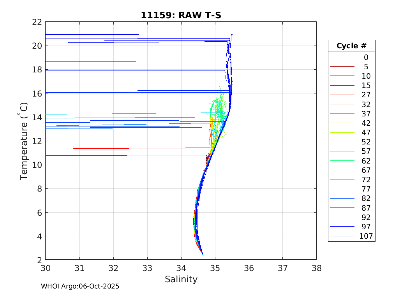This screenshot has width=409, height=292.
Task: Click the plot title '11159: RAW T-S'
Action: click(x=181, y=15)
